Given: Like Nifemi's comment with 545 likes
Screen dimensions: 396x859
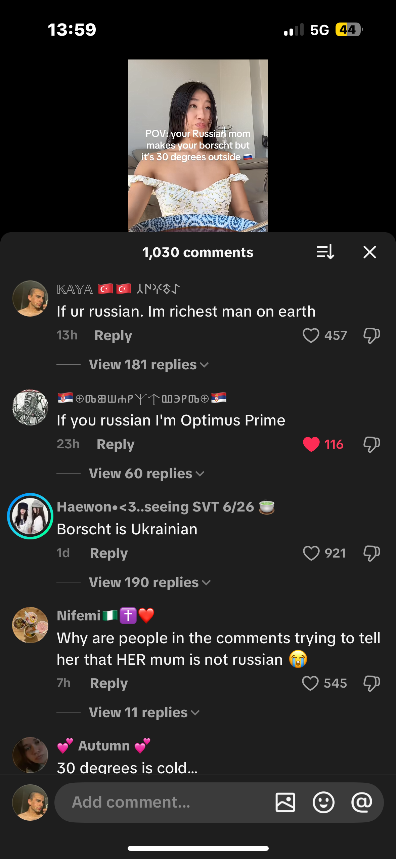Looking at the screenshot, I should coord(310,683).
